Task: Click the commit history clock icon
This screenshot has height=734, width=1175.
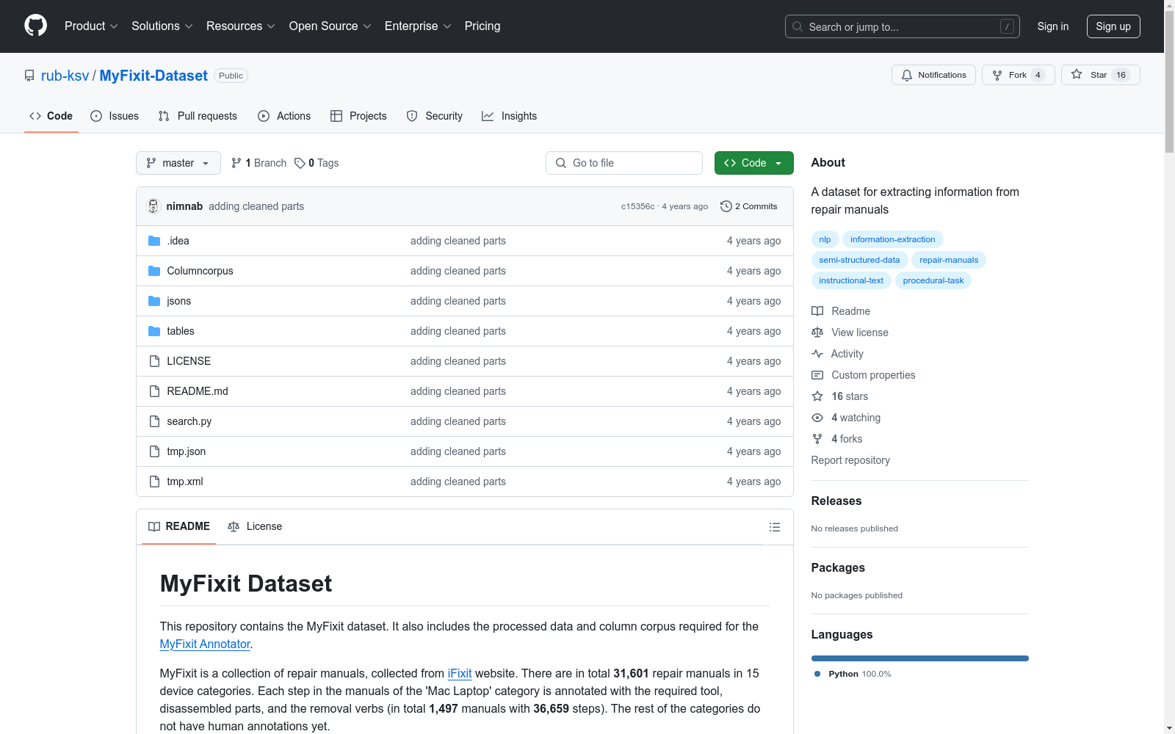Action: pos(726,206)
